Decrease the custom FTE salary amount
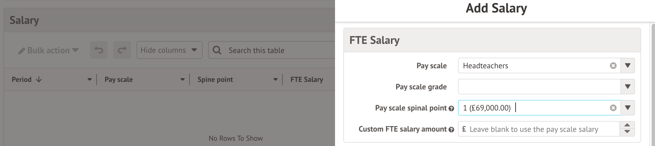Viewport: 655px width, 146px height. point(627,132)
